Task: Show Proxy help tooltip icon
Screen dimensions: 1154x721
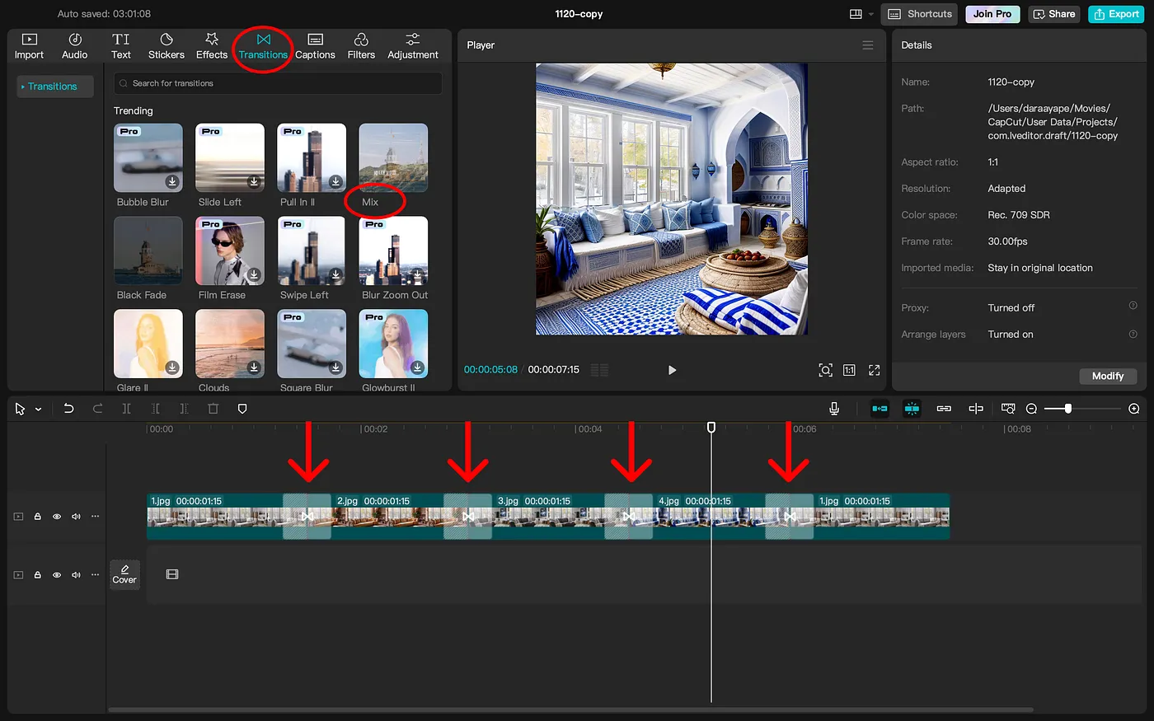Action: pos(1133,306)
